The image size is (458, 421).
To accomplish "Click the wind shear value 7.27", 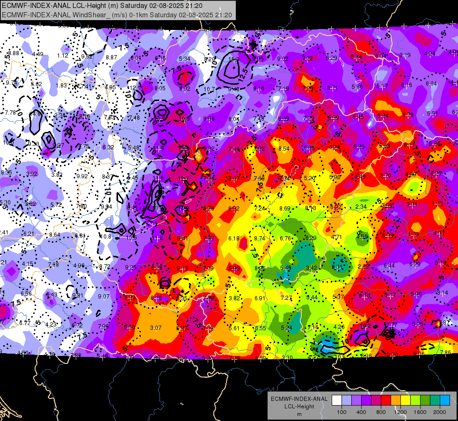I will point(286,298).
